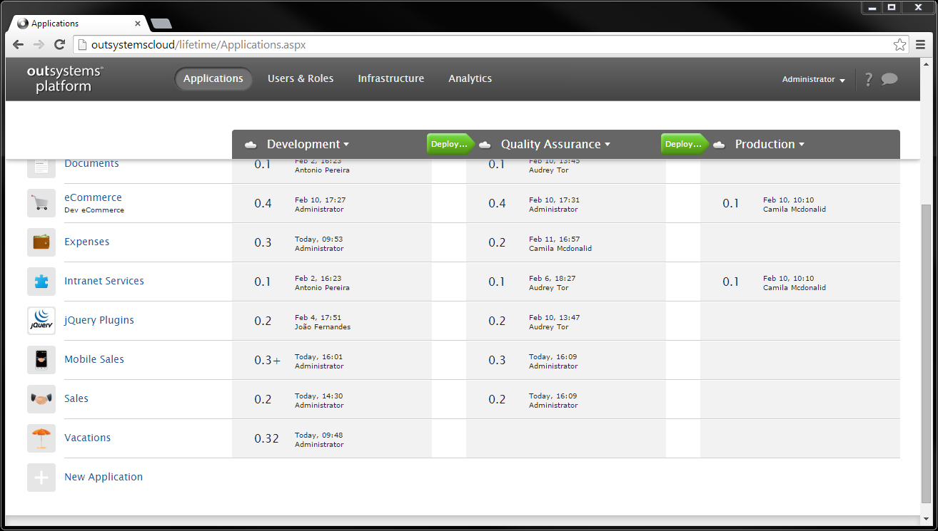Click the jQuery Plugins logo icon
Viewport: 938px width, 531px height.
(41, 321)
